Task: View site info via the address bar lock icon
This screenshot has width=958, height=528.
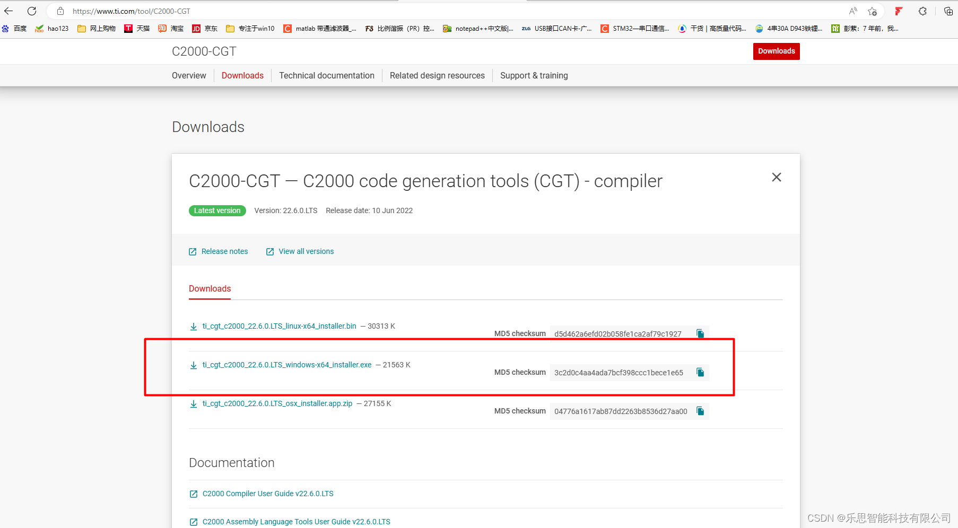Action: click(x=60, y=11)
